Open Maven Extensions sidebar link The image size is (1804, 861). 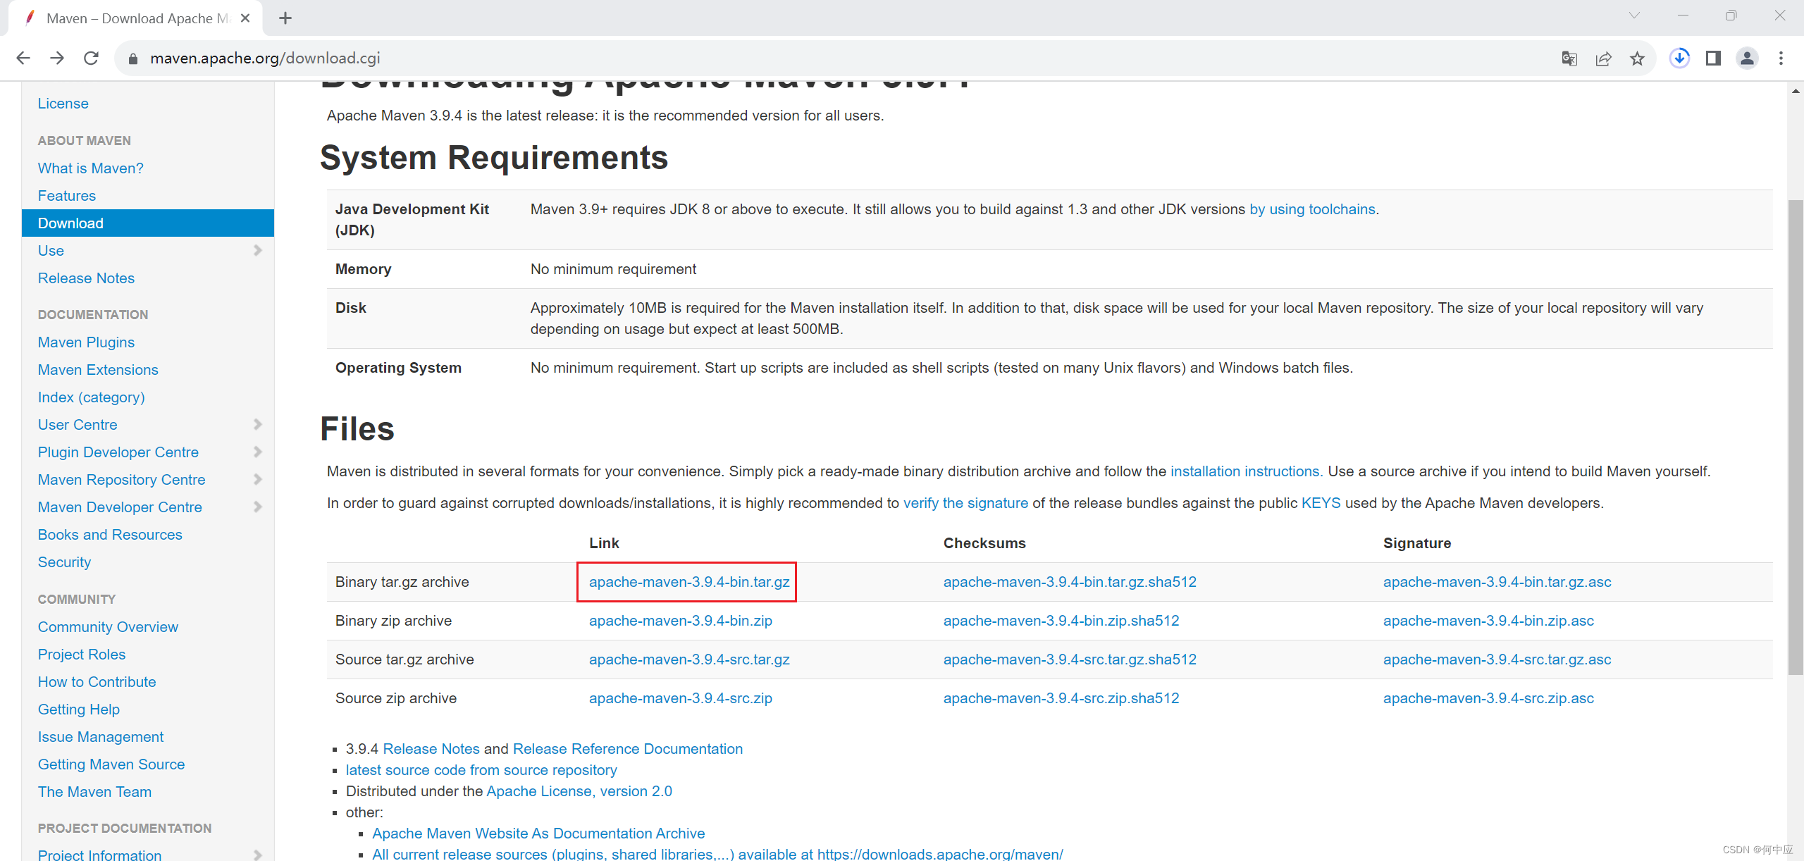click(x=98, y=370)
